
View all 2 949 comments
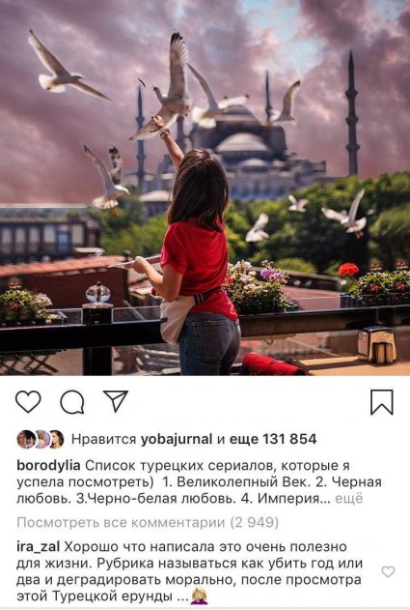click(148, 523)
